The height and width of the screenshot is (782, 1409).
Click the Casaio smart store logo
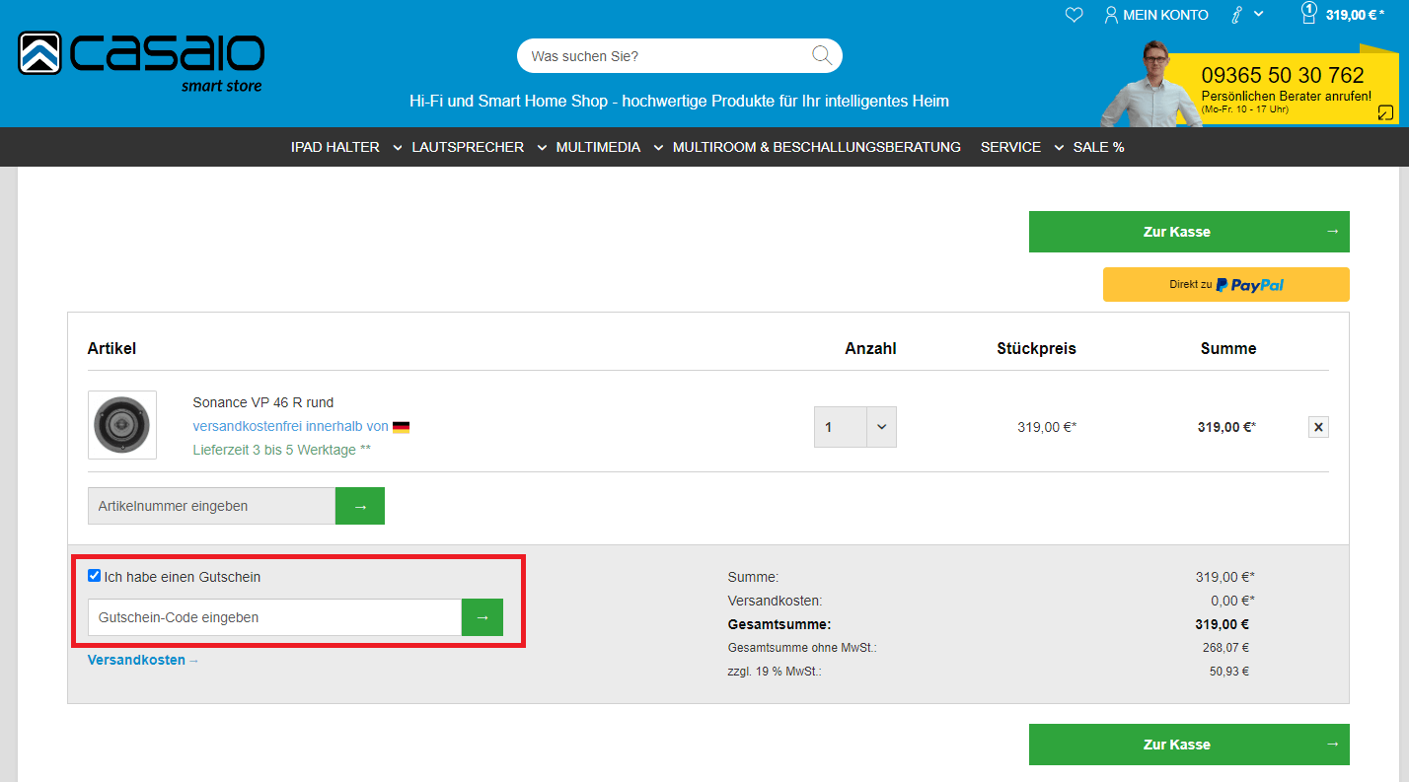[x=141, y=61]
